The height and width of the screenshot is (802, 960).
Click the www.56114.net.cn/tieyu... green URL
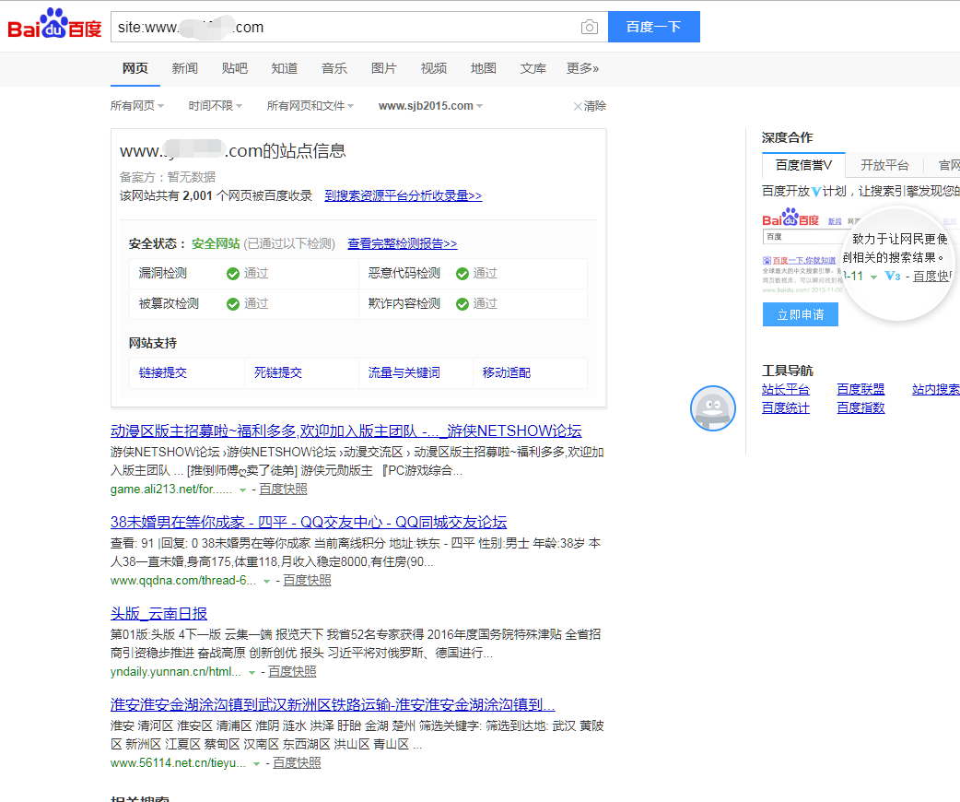coord(178,762)
